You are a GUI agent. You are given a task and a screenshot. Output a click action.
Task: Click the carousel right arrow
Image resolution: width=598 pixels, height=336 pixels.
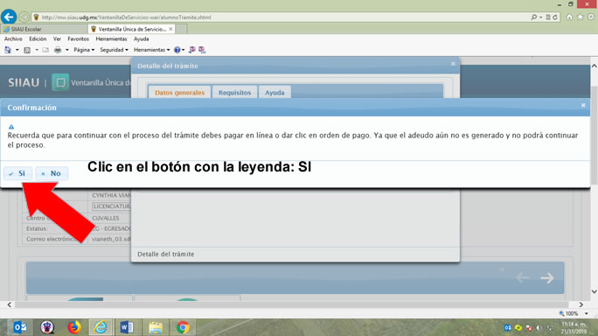click(547, 278)
